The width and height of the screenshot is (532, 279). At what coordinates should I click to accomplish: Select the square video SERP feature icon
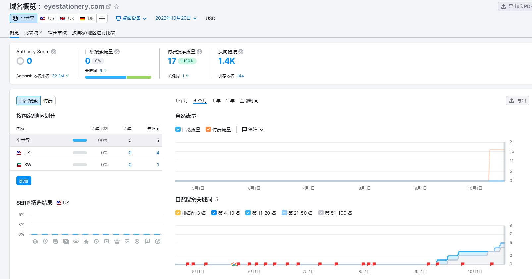pos(107,241)
